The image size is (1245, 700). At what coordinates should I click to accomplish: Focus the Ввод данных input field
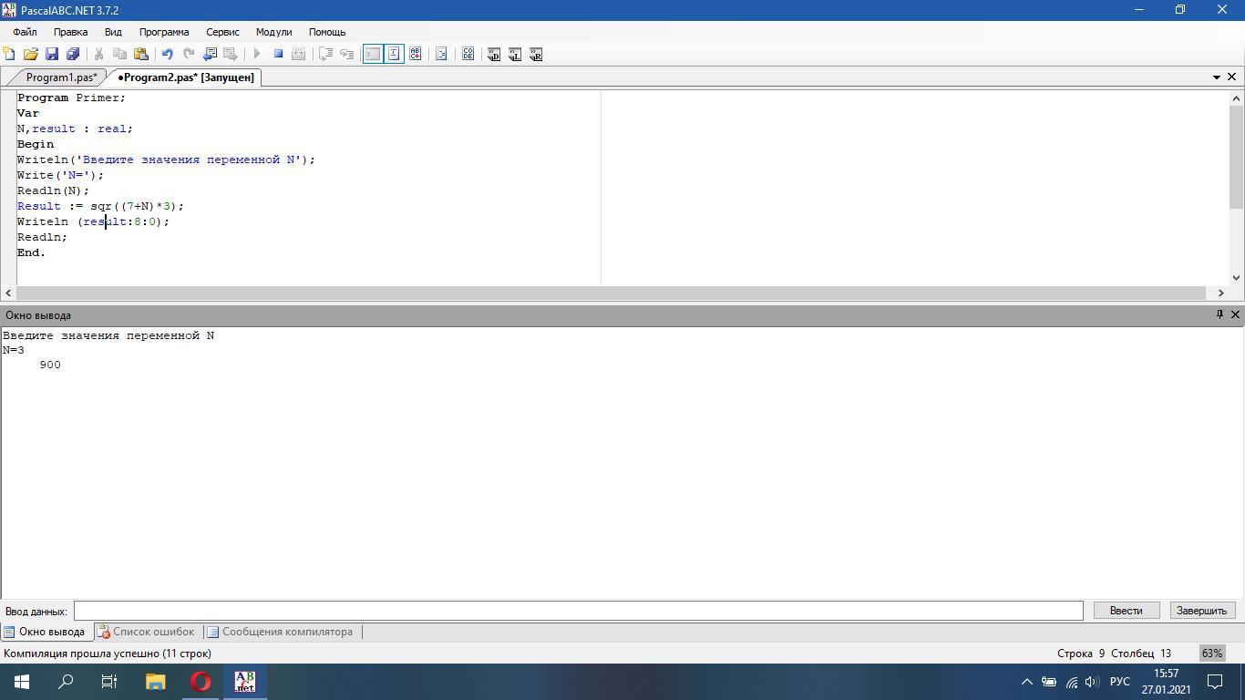click(x=579, y=611)
